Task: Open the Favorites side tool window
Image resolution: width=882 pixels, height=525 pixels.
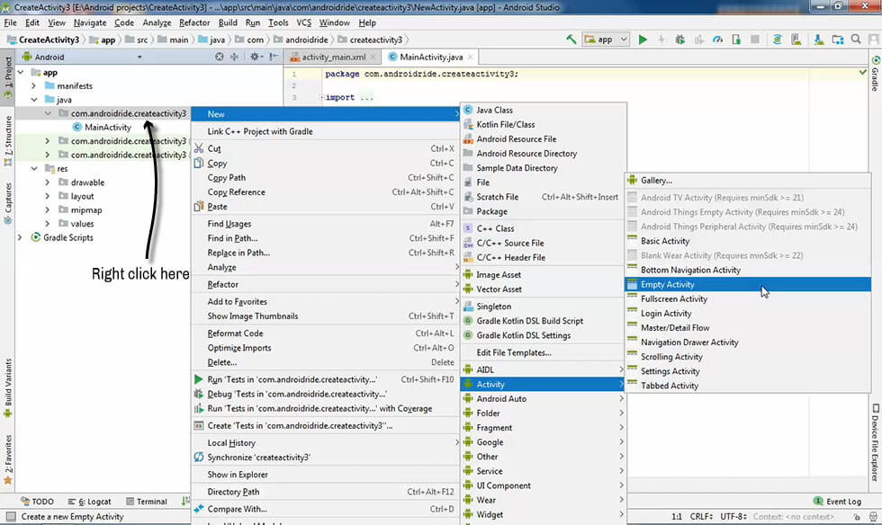Action: (x=8, y=459)
